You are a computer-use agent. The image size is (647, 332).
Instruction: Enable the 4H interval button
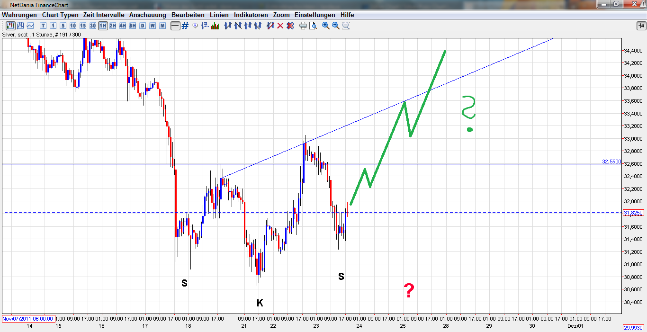122,26
